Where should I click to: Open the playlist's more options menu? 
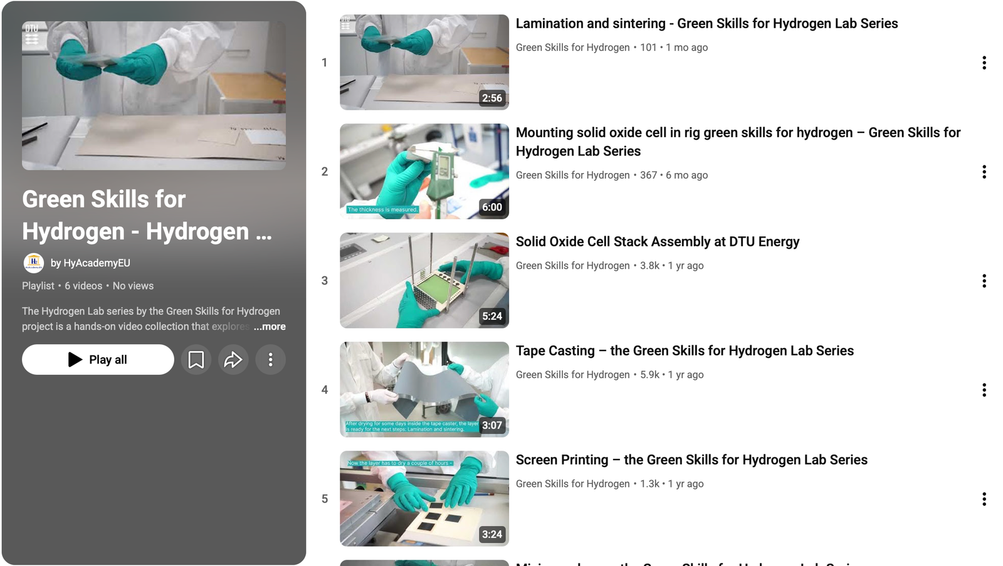click(x=271, y=360)
